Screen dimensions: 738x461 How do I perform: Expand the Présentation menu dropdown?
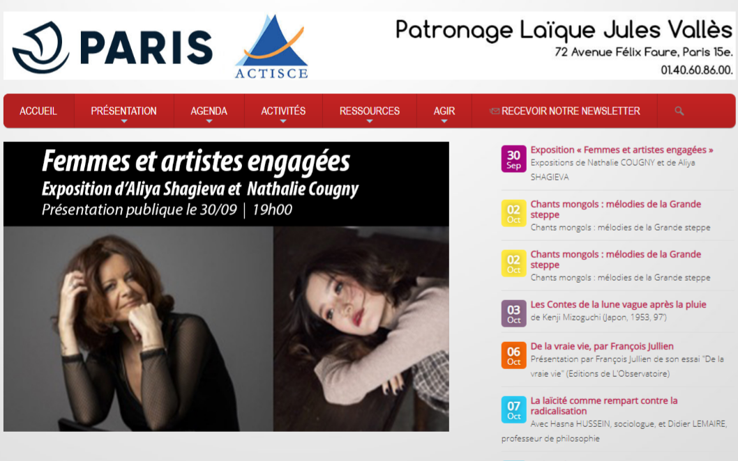point(123,111)
